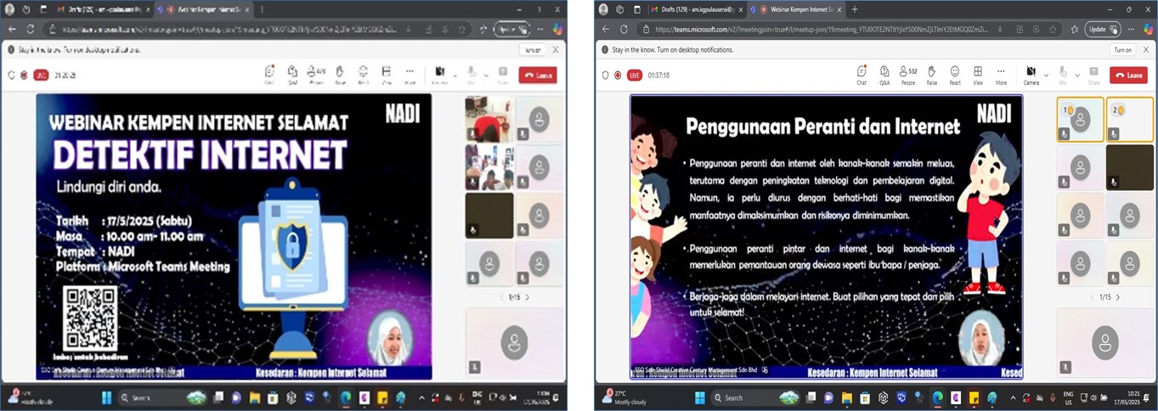Expand the Mic options dropdown arrow, right window
The height and width of the screenshot is (411, 1158).
click(x=1076, y=75)
